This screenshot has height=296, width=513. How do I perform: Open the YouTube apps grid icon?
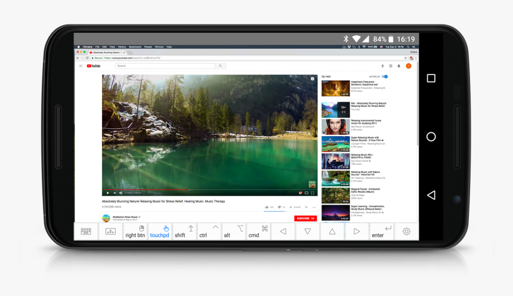pos(391,66)
